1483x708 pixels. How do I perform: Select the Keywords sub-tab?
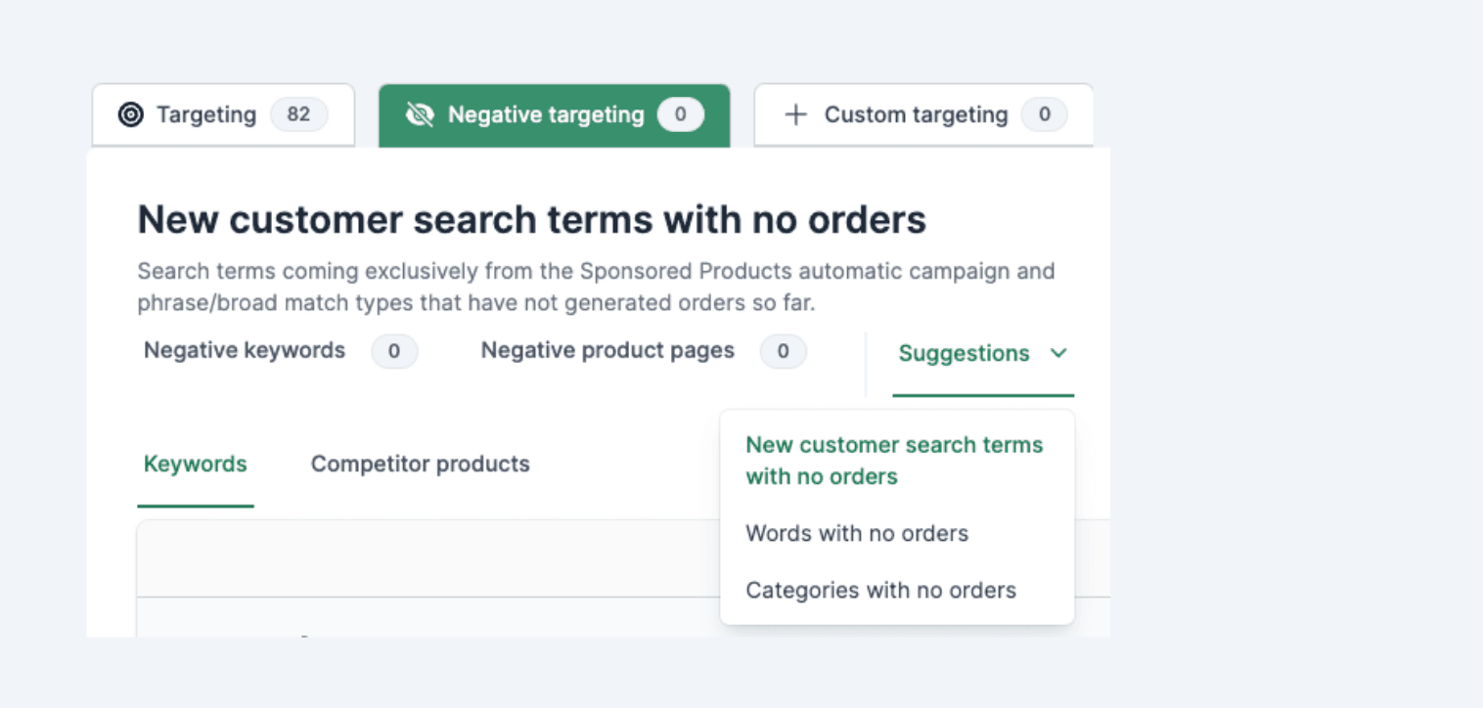tap(196, 465)
